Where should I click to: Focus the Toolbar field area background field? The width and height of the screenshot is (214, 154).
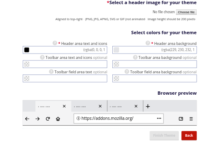tap(155, 79)
